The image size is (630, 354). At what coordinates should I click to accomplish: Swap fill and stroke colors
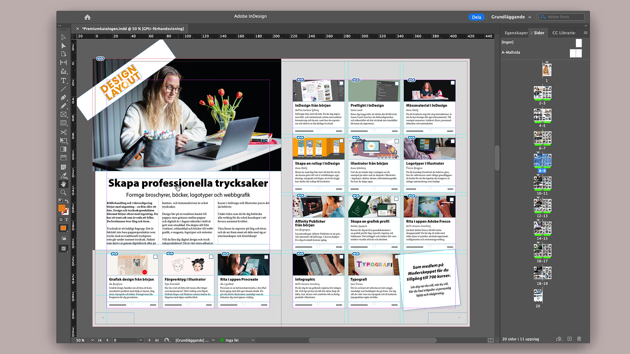point(67,201)
